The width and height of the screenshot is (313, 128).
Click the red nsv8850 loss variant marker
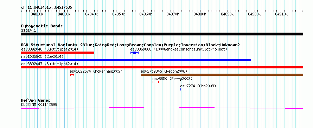click(156, 82)
